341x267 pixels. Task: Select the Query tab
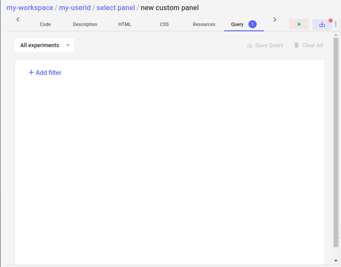pyautogui.click(x=244, y=24)
